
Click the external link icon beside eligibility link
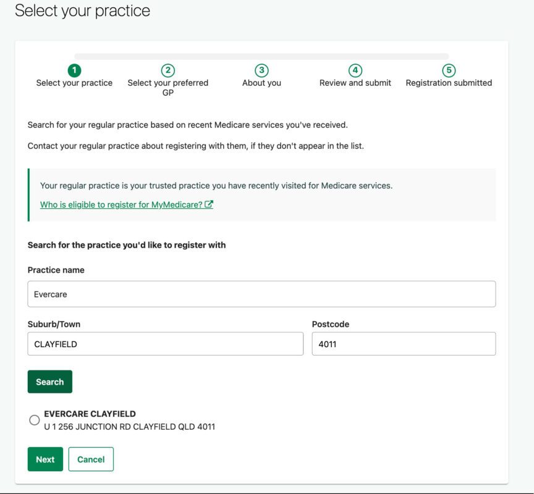click(x=209, y=204)
